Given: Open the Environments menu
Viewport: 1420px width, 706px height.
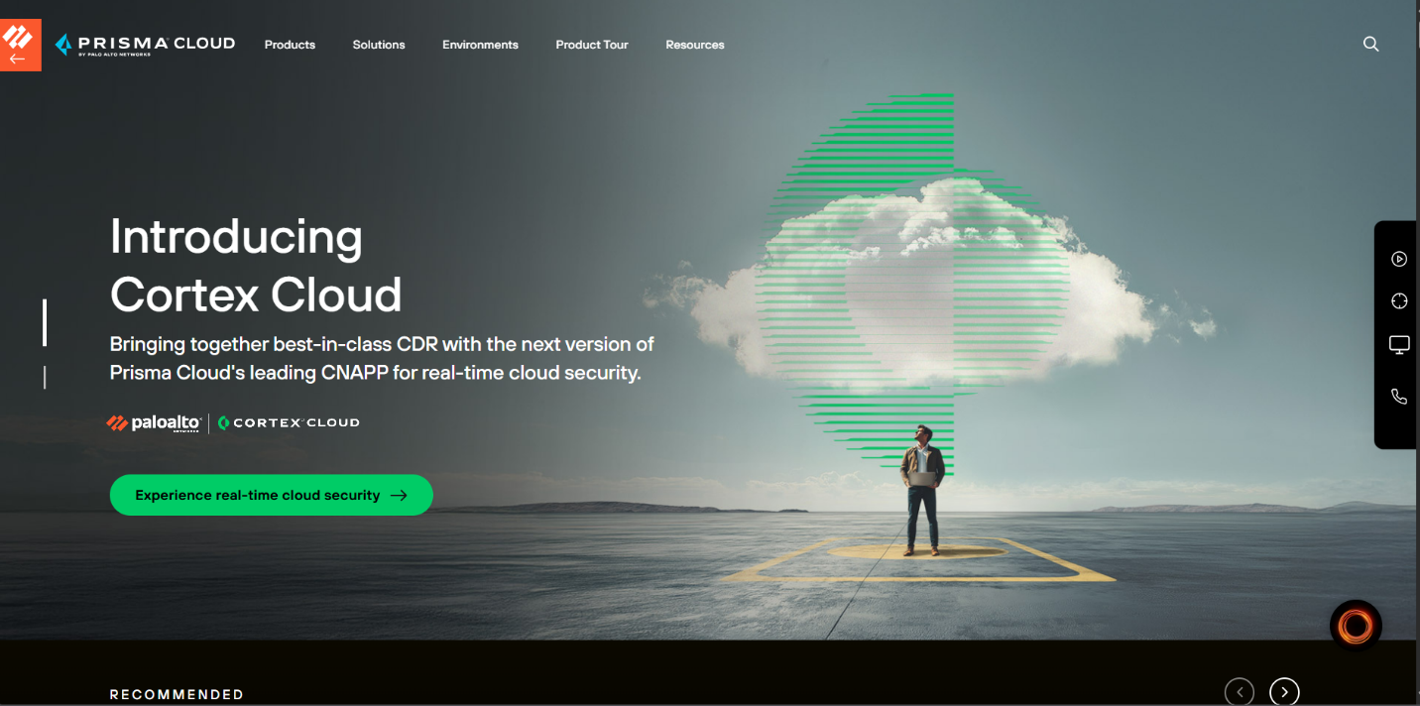Looking at the screenshot, I should pos(480,45).
